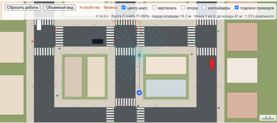Click the 5 м scale bar
Screen dimensions: 277x123
pyautogui.click(x=268, y=117)
